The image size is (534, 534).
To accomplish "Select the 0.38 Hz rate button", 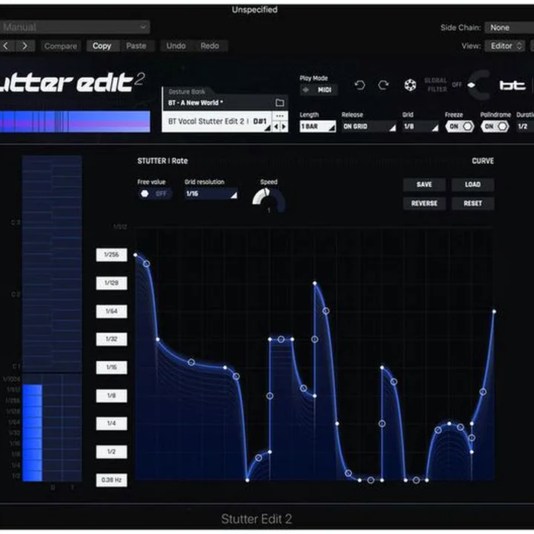I will [111, 480].
